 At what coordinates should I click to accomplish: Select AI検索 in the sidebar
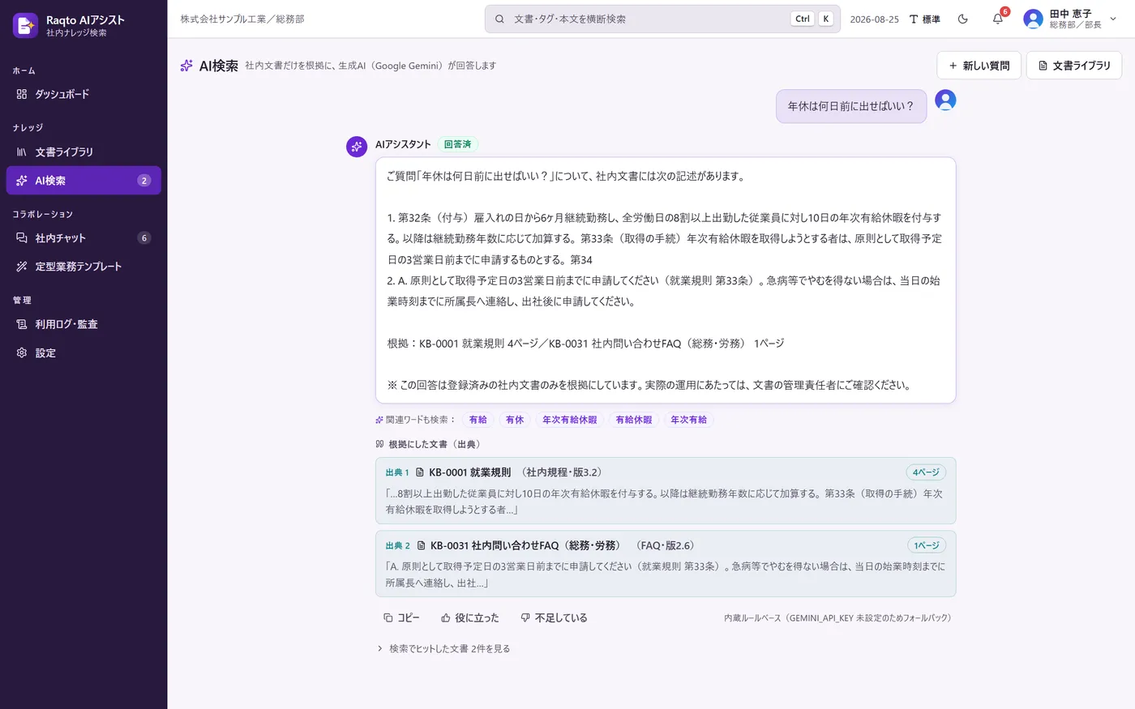84,181
